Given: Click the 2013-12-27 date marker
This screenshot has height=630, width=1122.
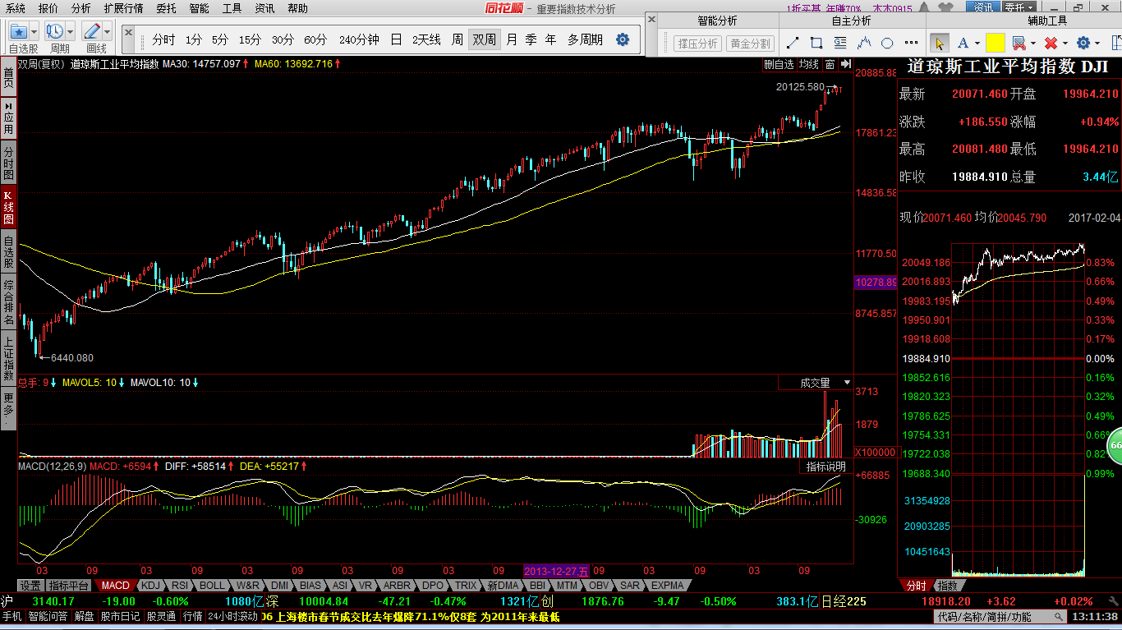Looking at the screenshot, I should coord(556,571).
